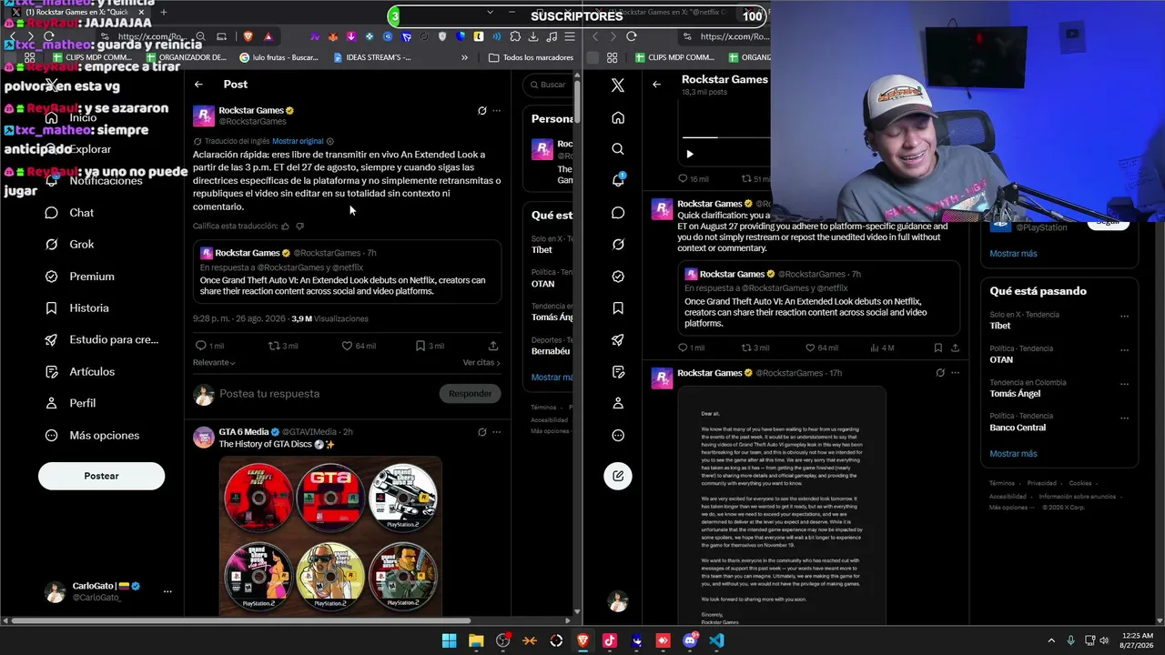Open the search icon in right window sidebar

click(x=618, y=149)
